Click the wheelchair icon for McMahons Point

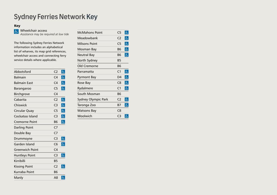[127, 33]
